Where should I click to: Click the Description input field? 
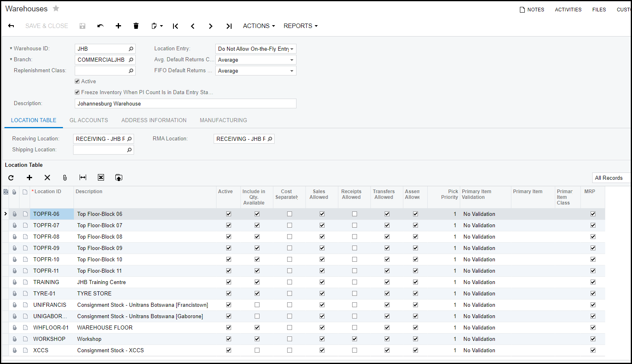click(x=185, y=104)
